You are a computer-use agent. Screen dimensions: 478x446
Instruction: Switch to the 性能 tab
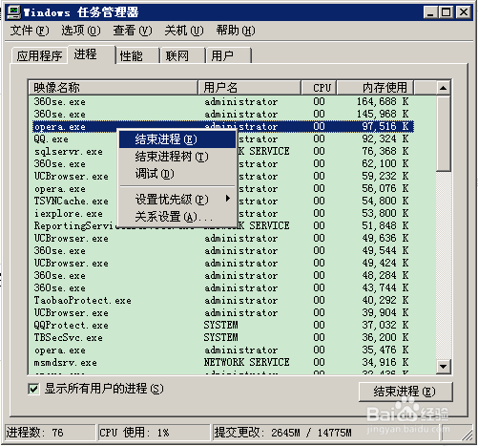(x=137, y=56)
